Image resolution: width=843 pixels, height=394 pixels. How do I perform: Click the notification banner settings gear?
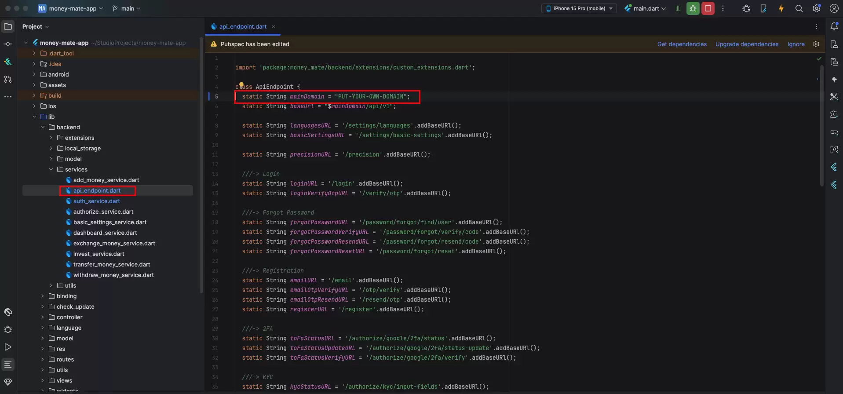pos(816,44)
